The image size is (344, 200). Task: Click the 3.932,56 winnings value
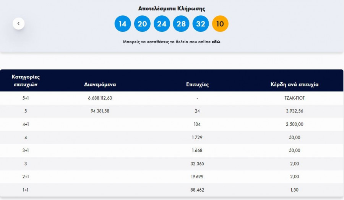pyautogui.click(x=294, y=111)
